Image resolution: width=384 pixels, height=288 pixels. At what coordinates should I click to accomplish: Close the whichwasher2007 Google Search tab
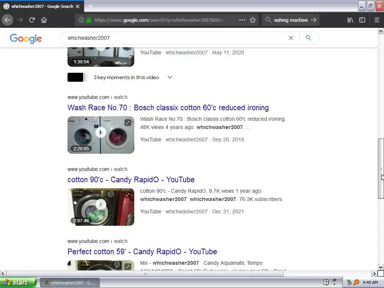point(78,6)
